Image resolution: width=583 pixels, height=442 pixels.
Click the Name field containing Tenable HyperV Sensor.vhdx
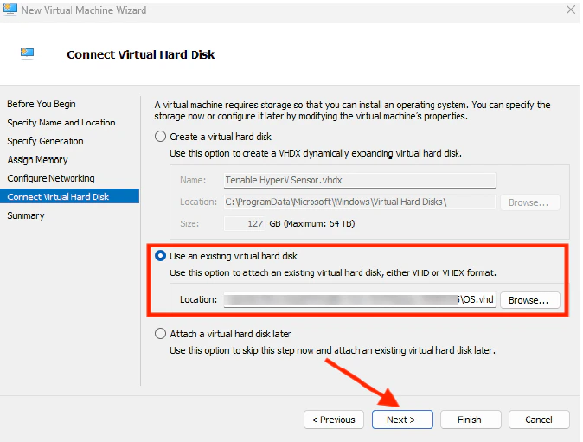click(360, 180)
